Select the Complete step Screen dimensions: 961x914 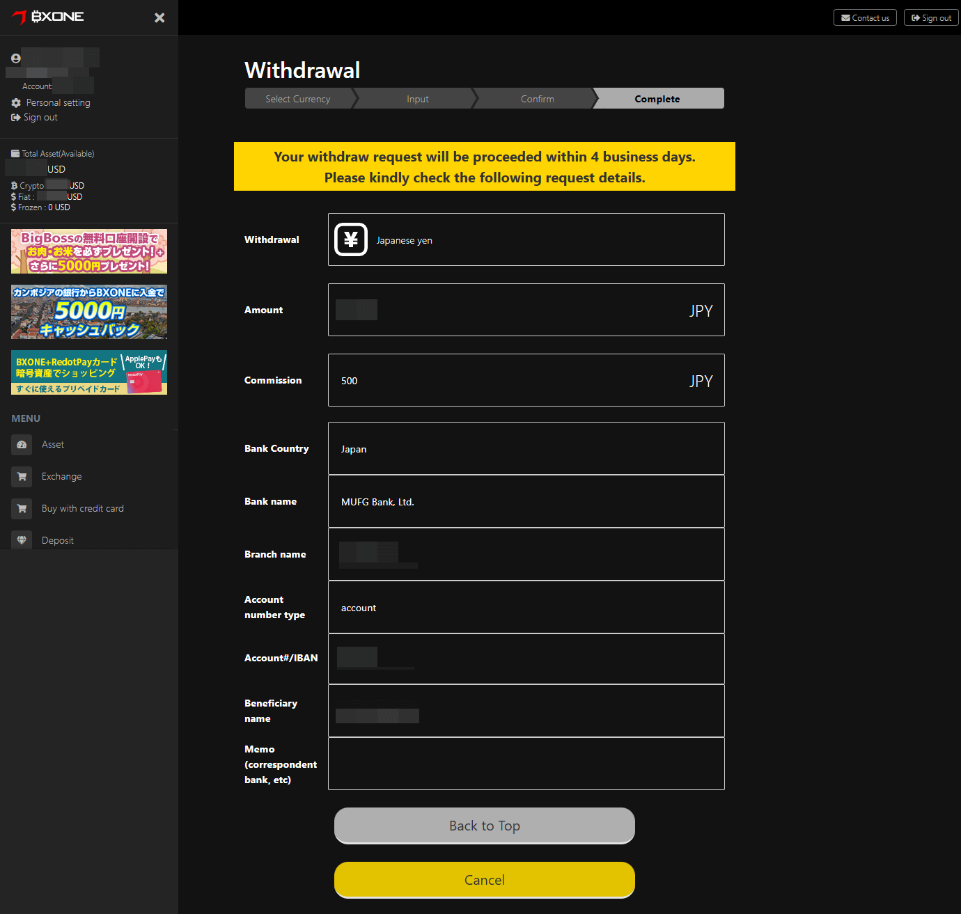[x=657, y=99]
